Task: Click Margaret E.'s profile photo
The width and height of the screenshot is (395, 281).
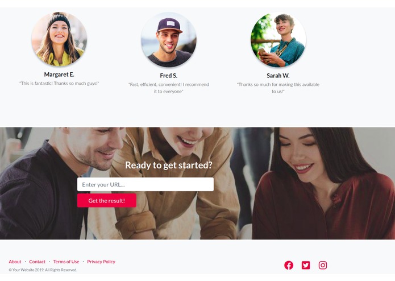Action: click(59, 39)
